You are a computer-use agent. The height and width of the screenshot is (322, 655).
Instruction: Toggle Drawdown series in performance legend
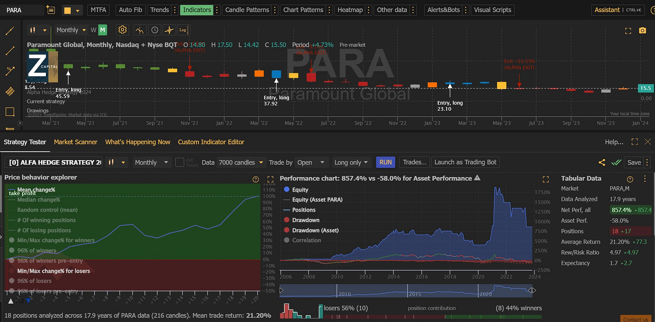point(305,220)
